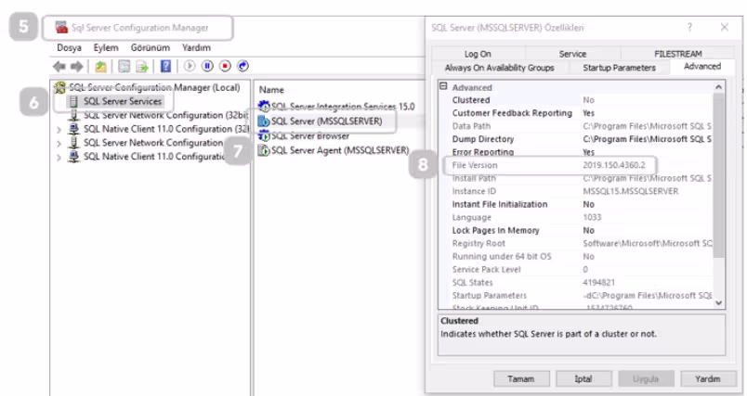Click the Service Pack Level property row
747x396 pixels.
coord(582,270)
